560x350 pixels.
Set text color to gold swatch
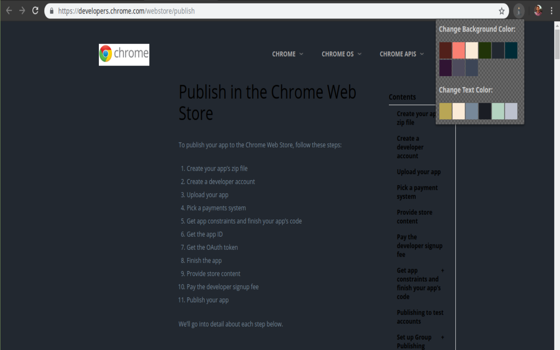446,111
